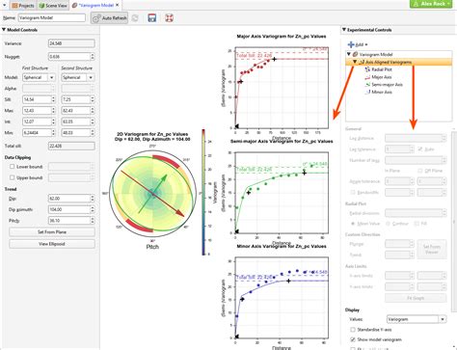
Task: Click the Radial Fill checkbox
Action: tap(417, 224)
